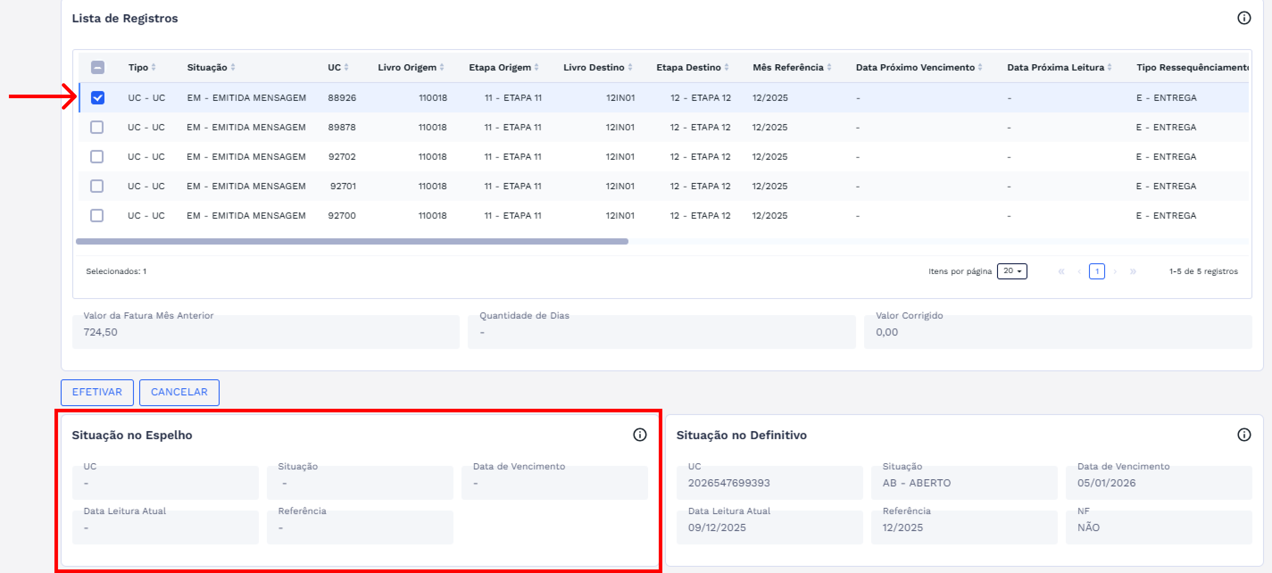Click the EFETIVAR button
The image size is (1272, 573).
pyautogui.click(x=97, y=392)
